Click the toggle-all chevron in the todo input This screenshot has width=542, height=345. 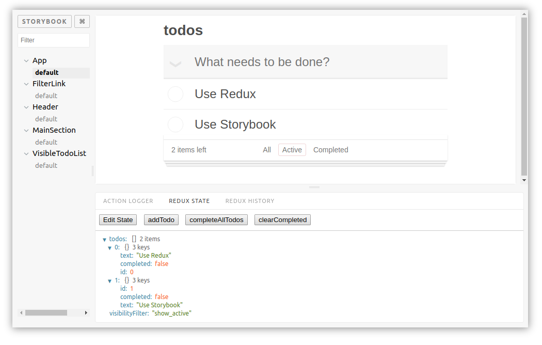[175, 62]
